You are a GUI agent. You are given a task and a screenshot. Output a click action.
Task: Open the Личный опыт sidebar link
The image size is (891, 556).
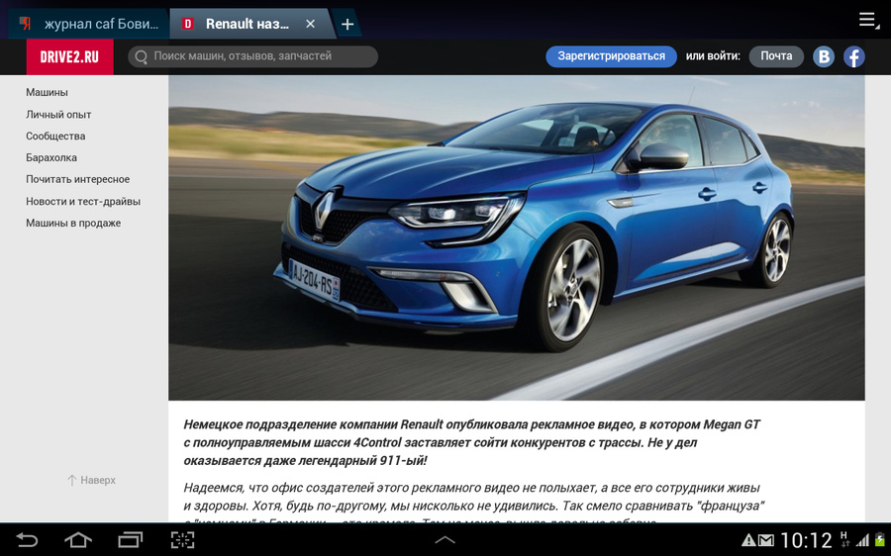[x=58, y=114]
